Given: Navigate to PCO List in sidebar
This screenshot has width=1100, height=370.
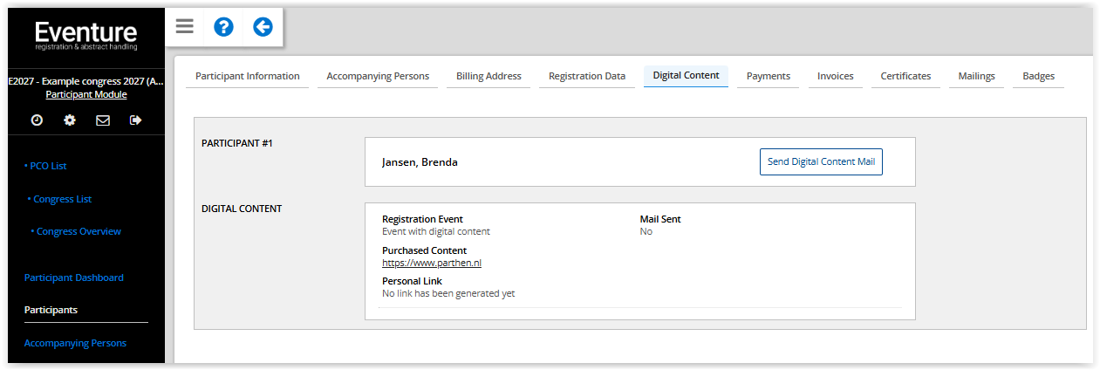Looking at the screenshot, I should [48, 166].
